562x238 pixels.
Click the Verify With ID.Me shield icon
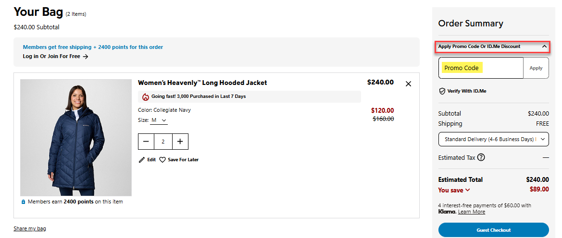(x=442, y=91)
